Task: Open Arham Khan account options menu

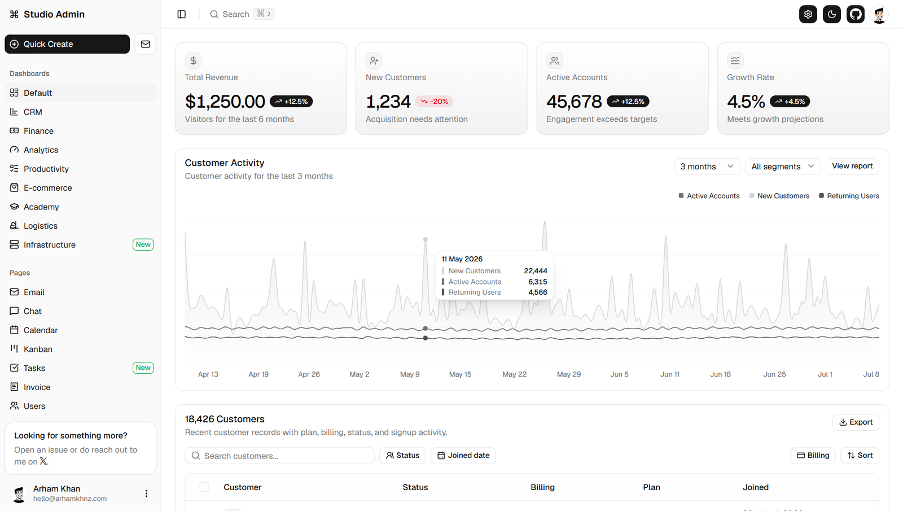Action: tap(146, 493)
